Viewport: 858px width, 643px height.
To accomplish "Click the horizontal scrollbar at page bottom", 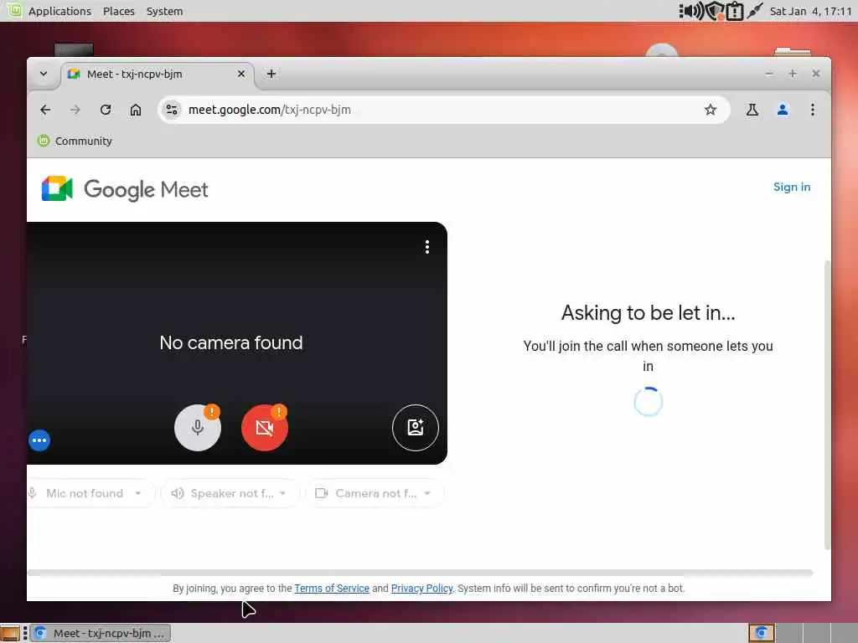I will point(420,573).
